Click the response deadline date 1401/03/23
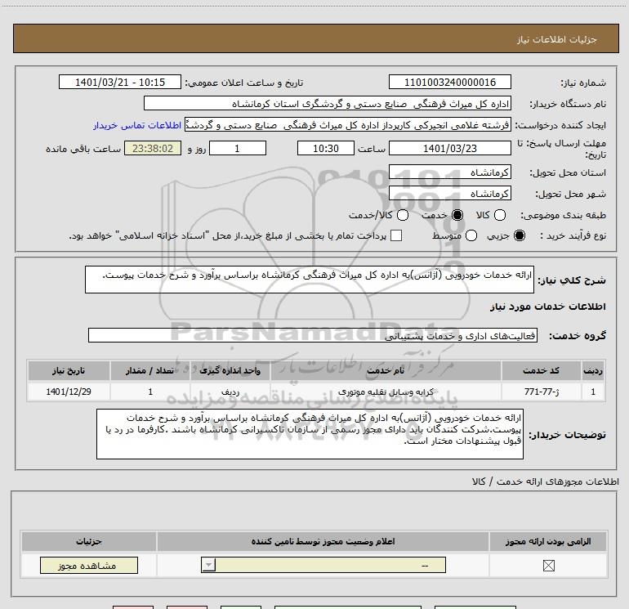629x609 pixels. (x=449, y=148)
